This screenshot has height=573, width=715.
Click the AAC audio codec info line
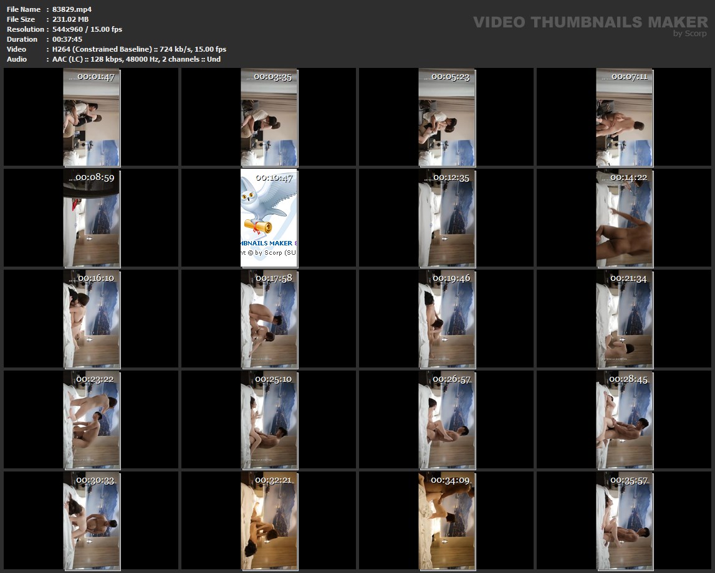click(x=137, y=59)
